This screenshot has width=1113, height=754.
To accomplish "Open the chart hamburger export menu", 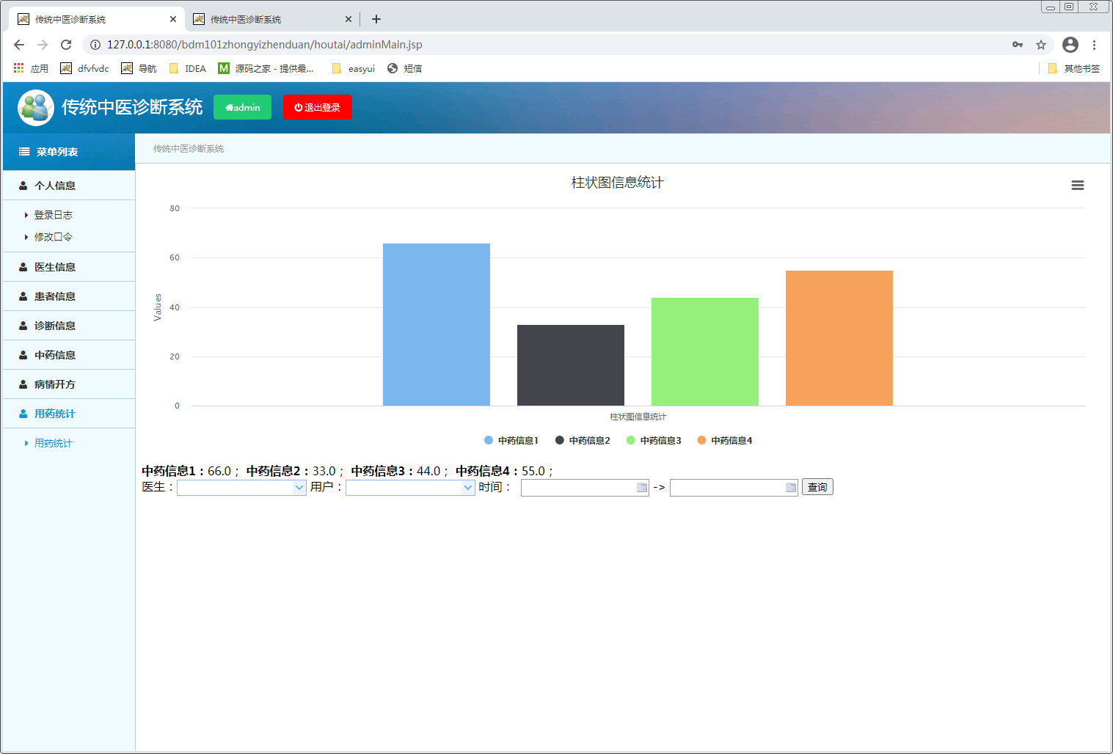I will tap(1077, 186).
